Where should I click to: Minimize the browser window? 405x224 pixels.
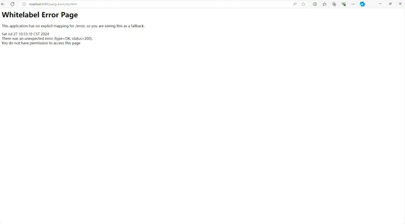tap(380, 4)
